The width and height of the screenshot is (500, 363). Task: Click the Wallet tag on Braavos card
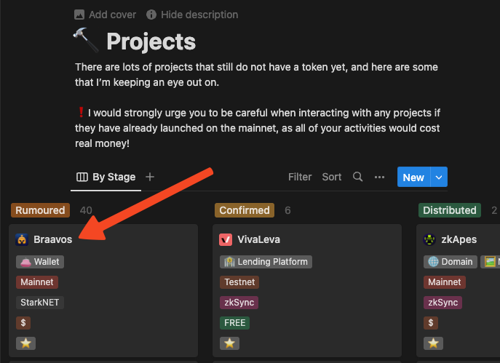pos(40,262)
